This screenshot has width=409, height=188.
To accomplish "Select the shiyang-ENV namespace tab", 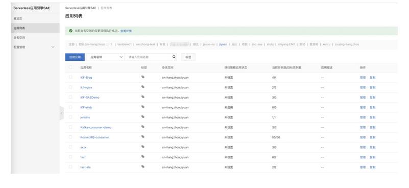I will click(x=286, y=44).
